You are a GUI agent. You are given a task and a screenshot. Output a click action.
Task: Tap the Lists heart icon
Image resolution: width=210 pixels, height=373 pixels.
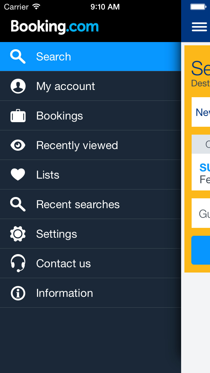coord(18,174)
